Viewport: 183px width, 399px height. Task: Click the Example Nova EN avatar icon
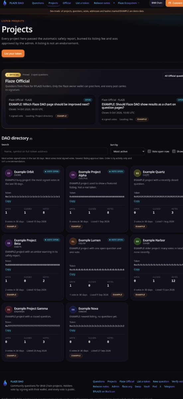pyautogui.click(x=73, y=310)
